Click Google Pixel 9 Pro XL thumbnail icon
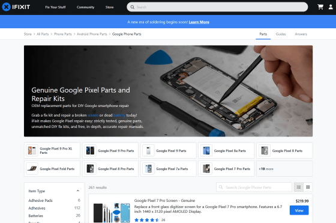The height and width of the screenshot is (223, 336). (x=32, y=150)
